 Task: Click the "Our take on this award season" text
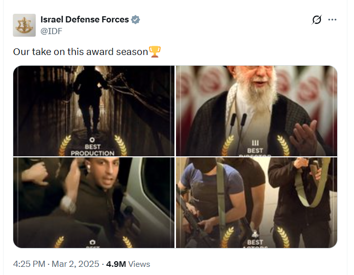pyautogui.click(x=80, y=52)
